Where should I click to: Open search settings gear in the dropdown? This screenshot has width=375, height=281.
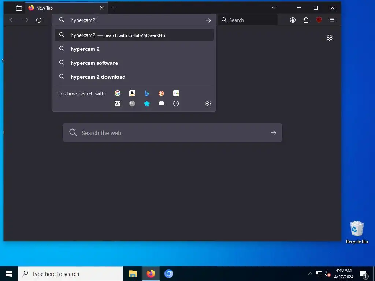click(208, 104)
